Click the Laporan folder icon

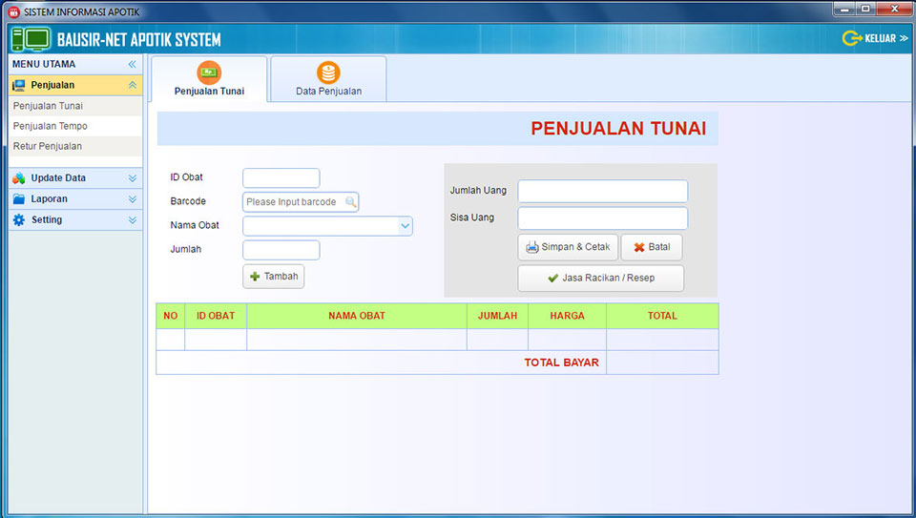pyautogui.click(x=19, y=199)
